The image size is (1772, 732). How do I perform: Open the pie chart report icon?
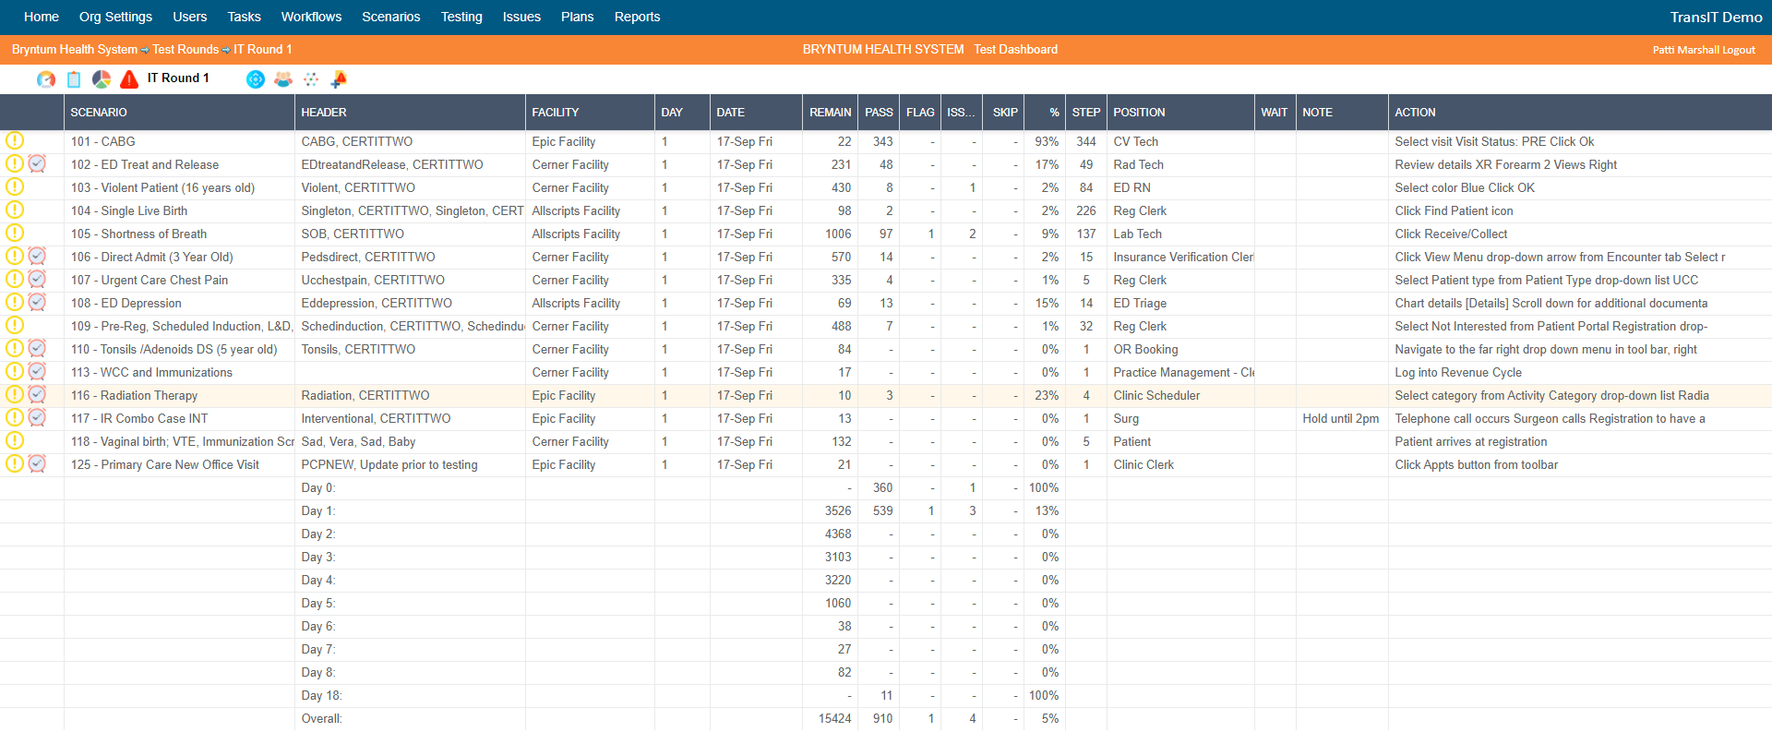(102, 79)
